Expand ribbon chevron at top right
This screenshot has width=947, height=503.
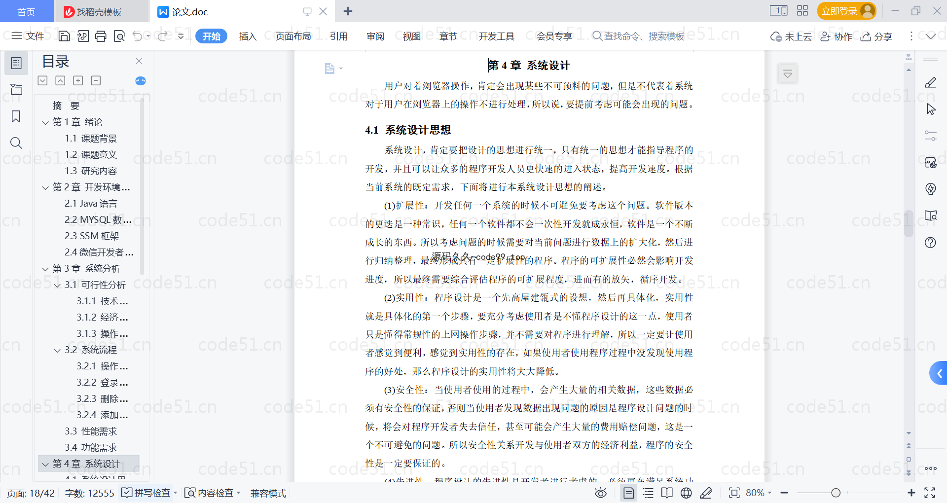pyautogui.click(x=931, y=36)
